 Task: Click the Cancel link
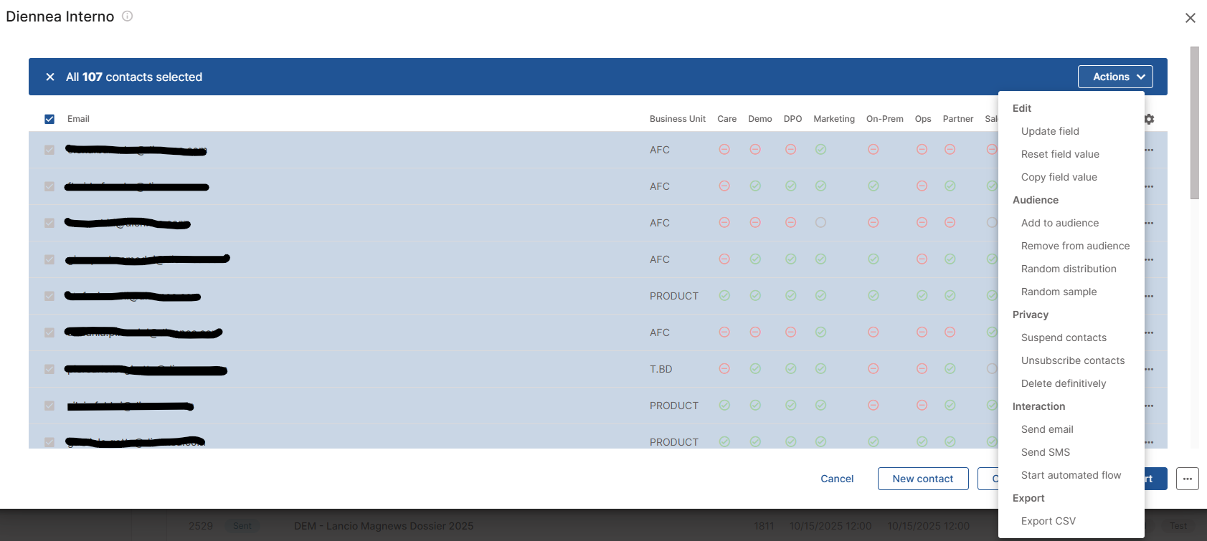coord(836,479)
